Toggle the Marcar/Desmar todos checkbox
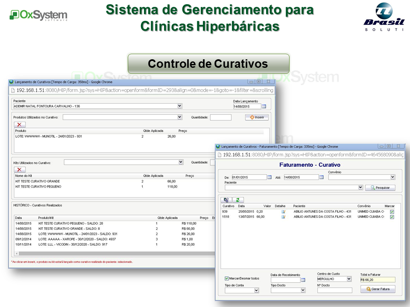Viewport: 410px width, 307px height. (227, 278)
